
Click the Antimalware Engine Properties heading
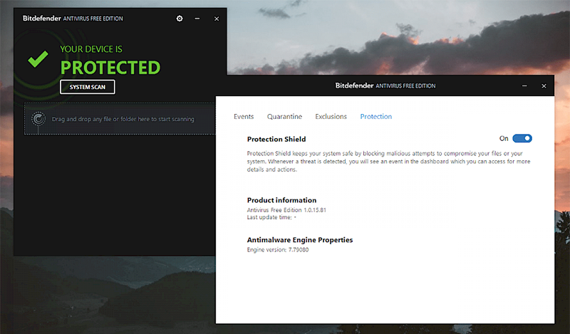[299, 240]
